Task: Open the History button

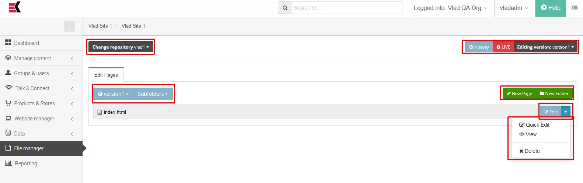Action: [x=479, y=47]
